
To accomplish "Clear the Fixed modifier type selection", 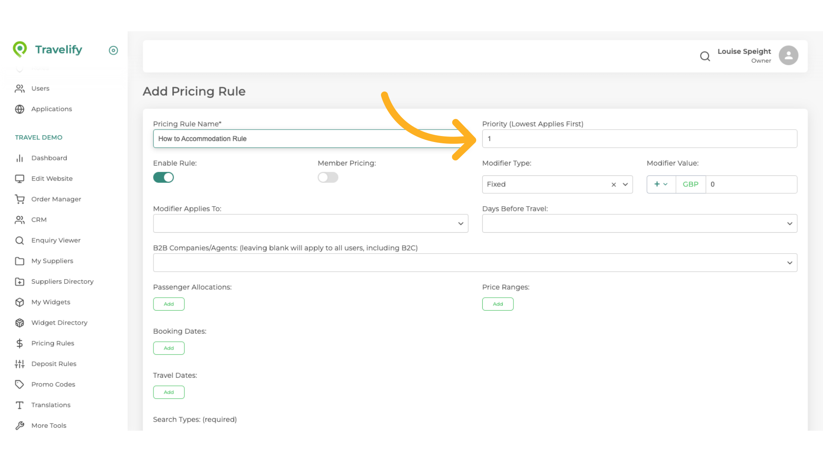I will (x=613, y=184).
